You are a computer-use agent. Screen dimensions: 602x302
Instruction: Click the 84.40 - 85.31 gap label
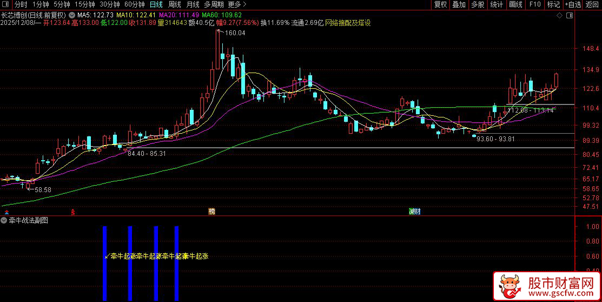coord(147,154)
